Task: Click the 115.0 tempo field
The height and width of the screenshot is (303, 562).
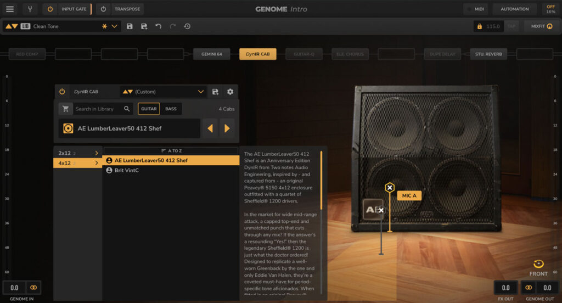Action: (493, 26)
